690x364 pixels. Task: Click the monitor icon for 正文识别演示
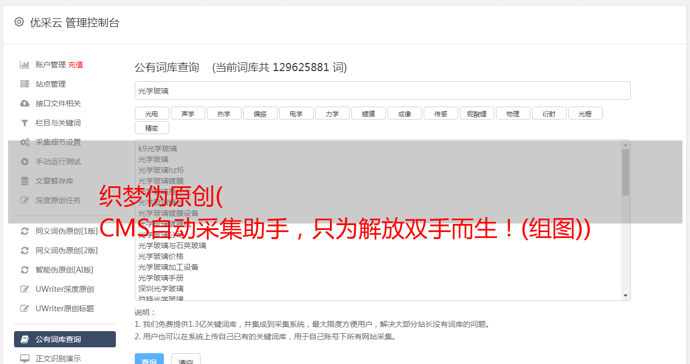(25, 358)
